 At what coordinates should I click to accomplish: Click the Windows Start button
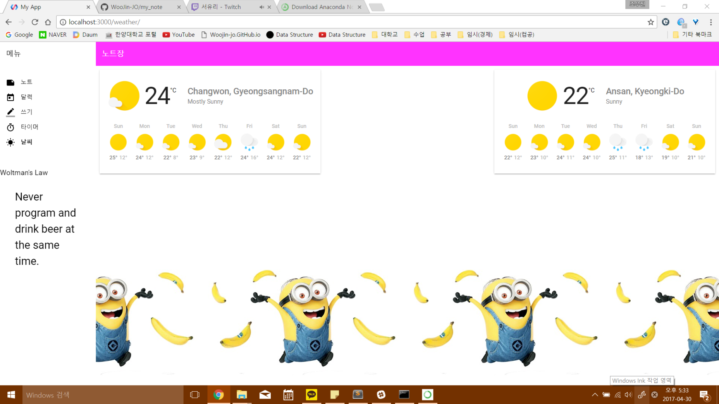[x=11, y=395]
